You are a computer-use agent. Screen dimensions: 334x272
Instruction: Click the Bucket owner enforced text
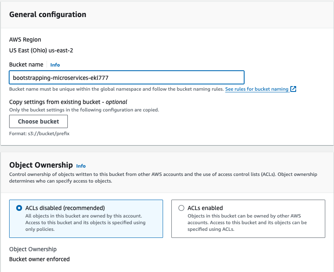(x=40, y=259)
